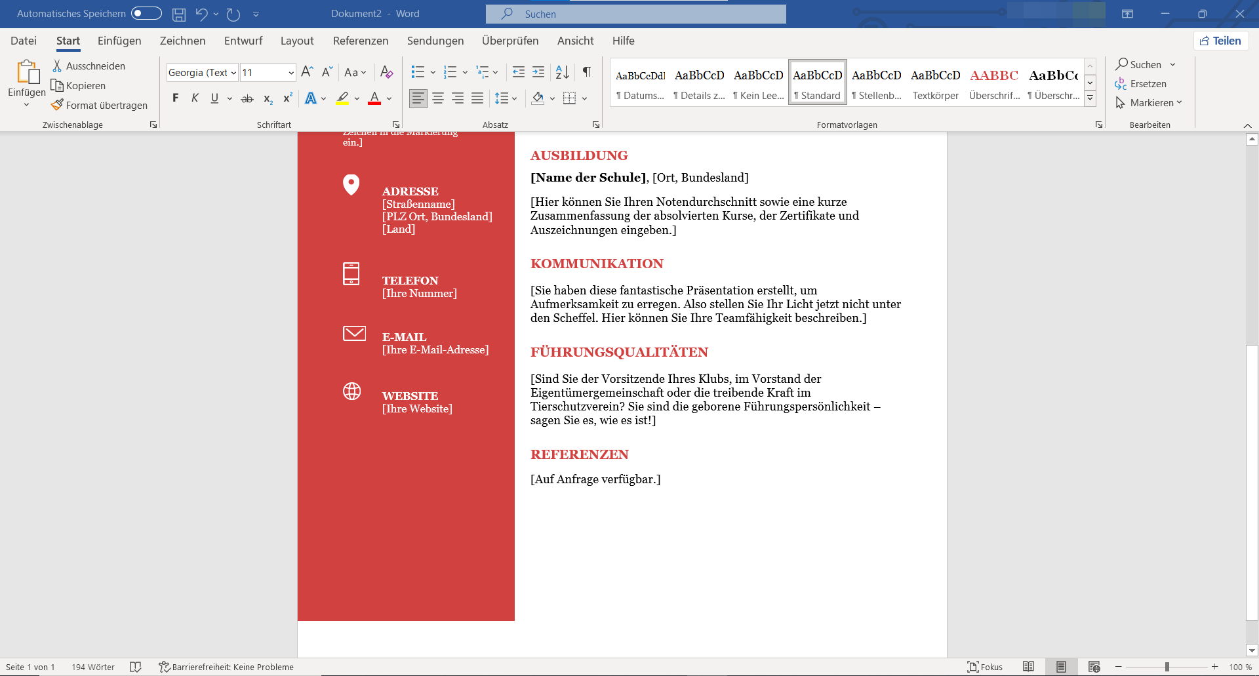Viewport: 1259px width, 676px height.
Task: Justify the text
Action: (x=477, y=98)
